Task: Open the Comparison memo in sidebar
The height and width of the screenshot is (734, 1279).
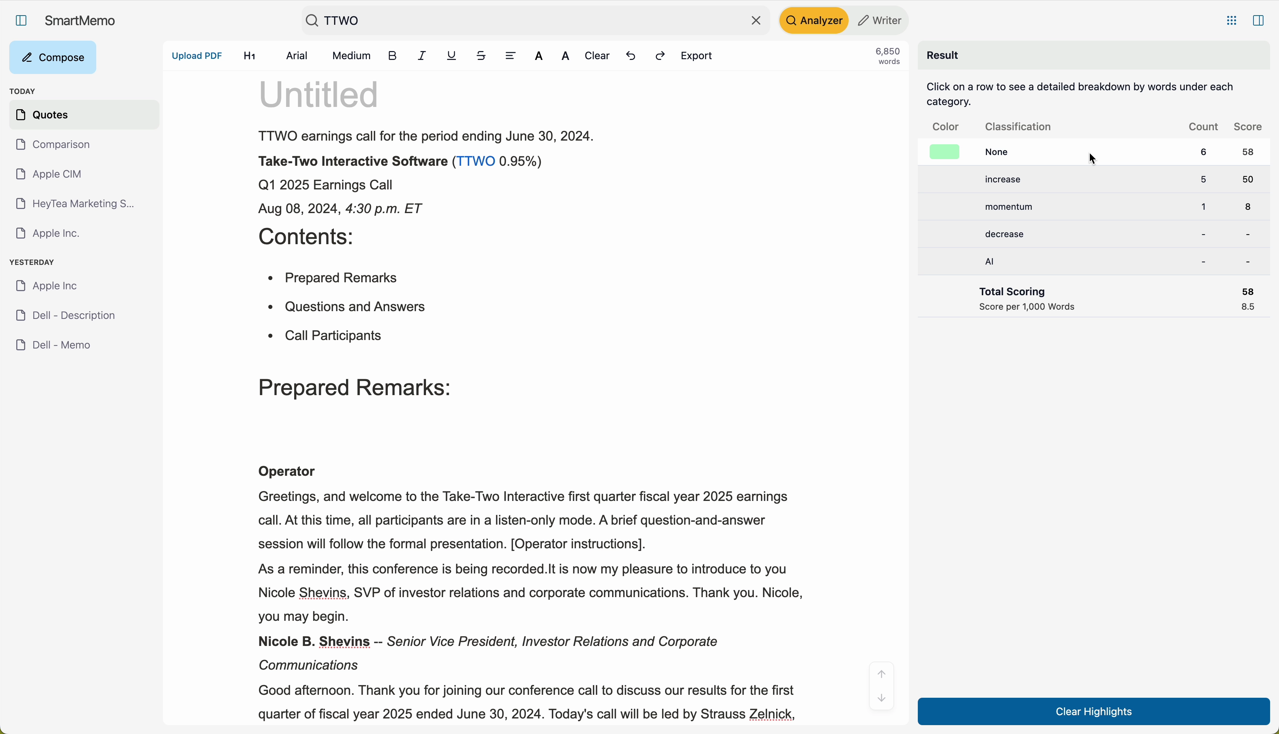Action: (x=61, y=145)
